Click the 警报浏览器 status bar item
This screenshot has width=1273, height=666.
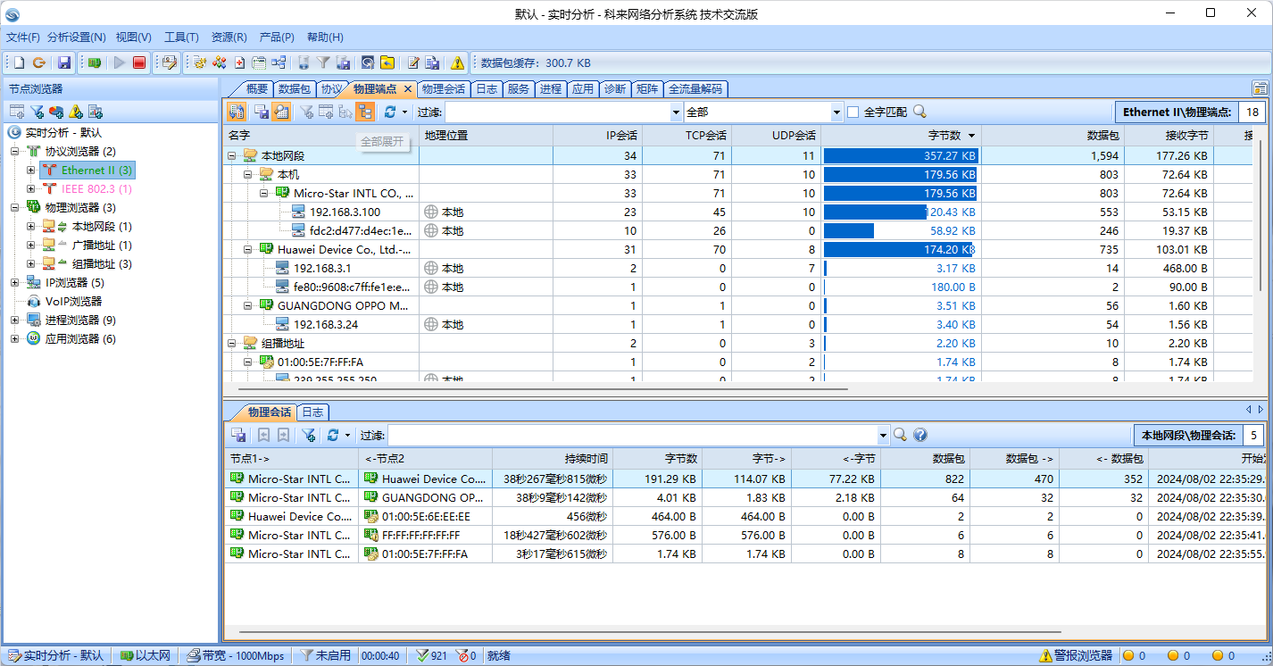point(1076,655)
